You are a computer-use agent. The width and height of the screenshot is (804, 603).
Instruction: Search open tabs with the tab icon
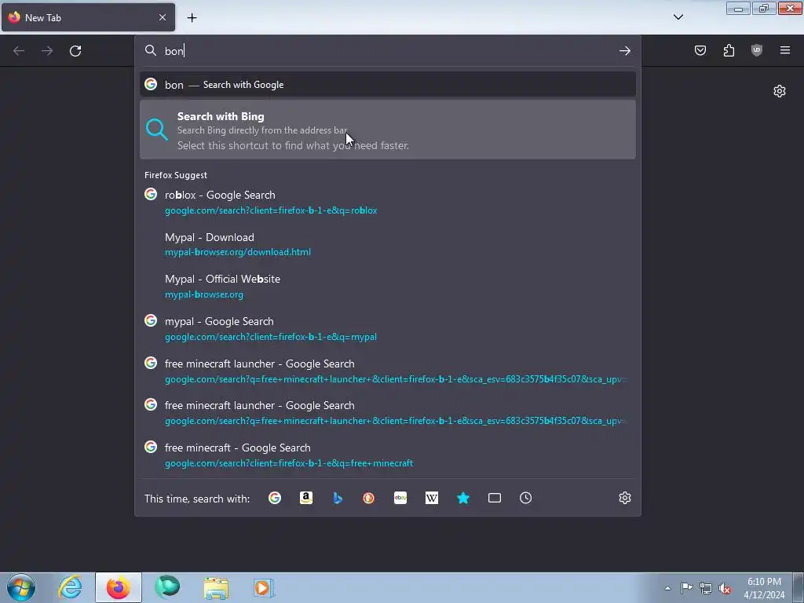495,498
